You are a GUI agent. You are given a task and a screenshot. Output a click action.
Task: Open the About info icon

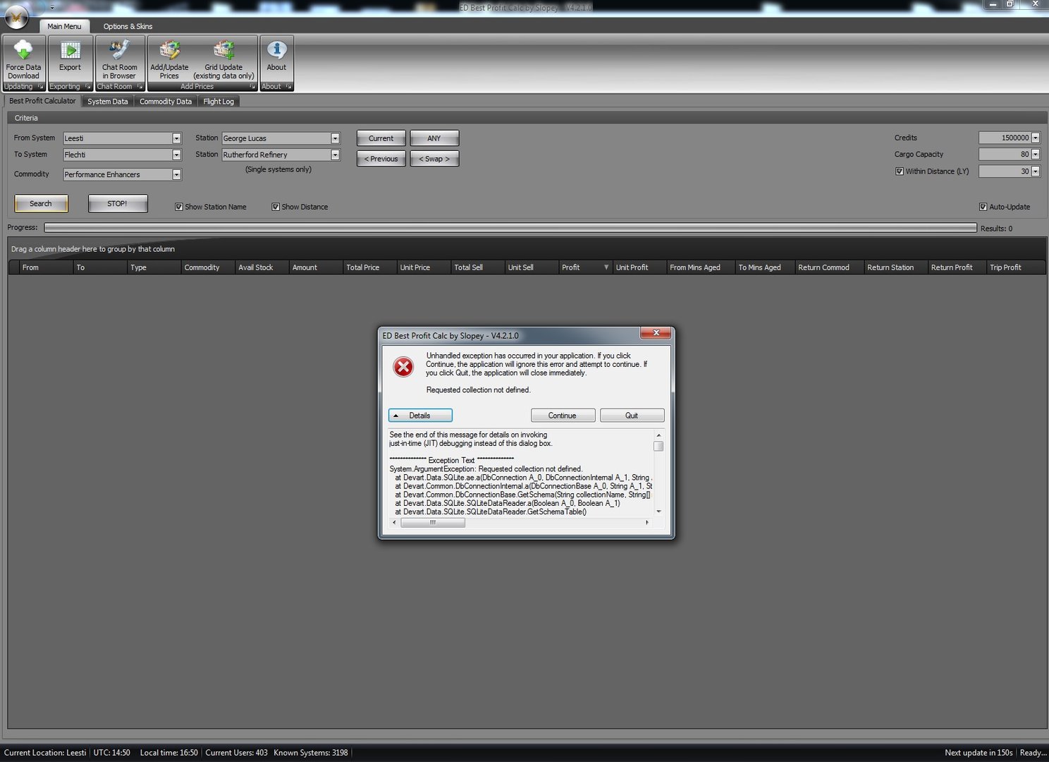tap(276, 50)
